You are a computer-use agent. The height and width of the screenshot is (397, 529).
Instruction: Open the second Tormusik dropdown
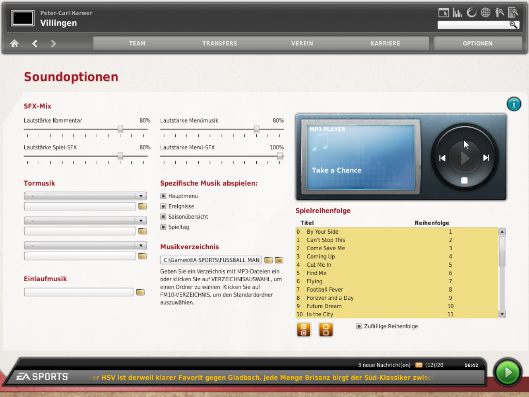tap(86, 221)
